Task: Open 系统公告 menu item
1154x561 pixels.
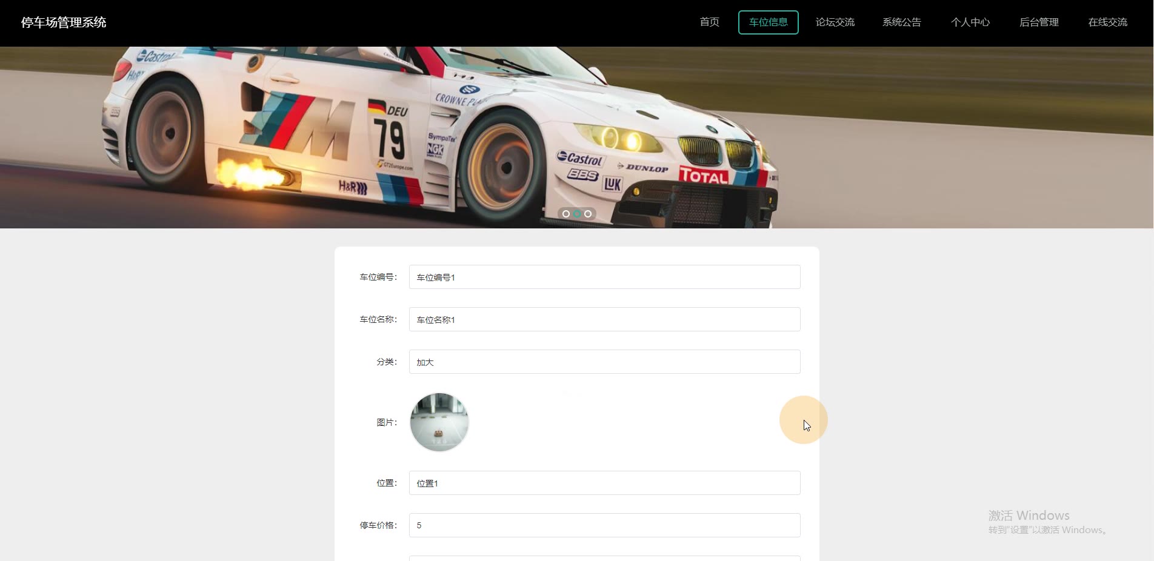Action: point(901,22)
